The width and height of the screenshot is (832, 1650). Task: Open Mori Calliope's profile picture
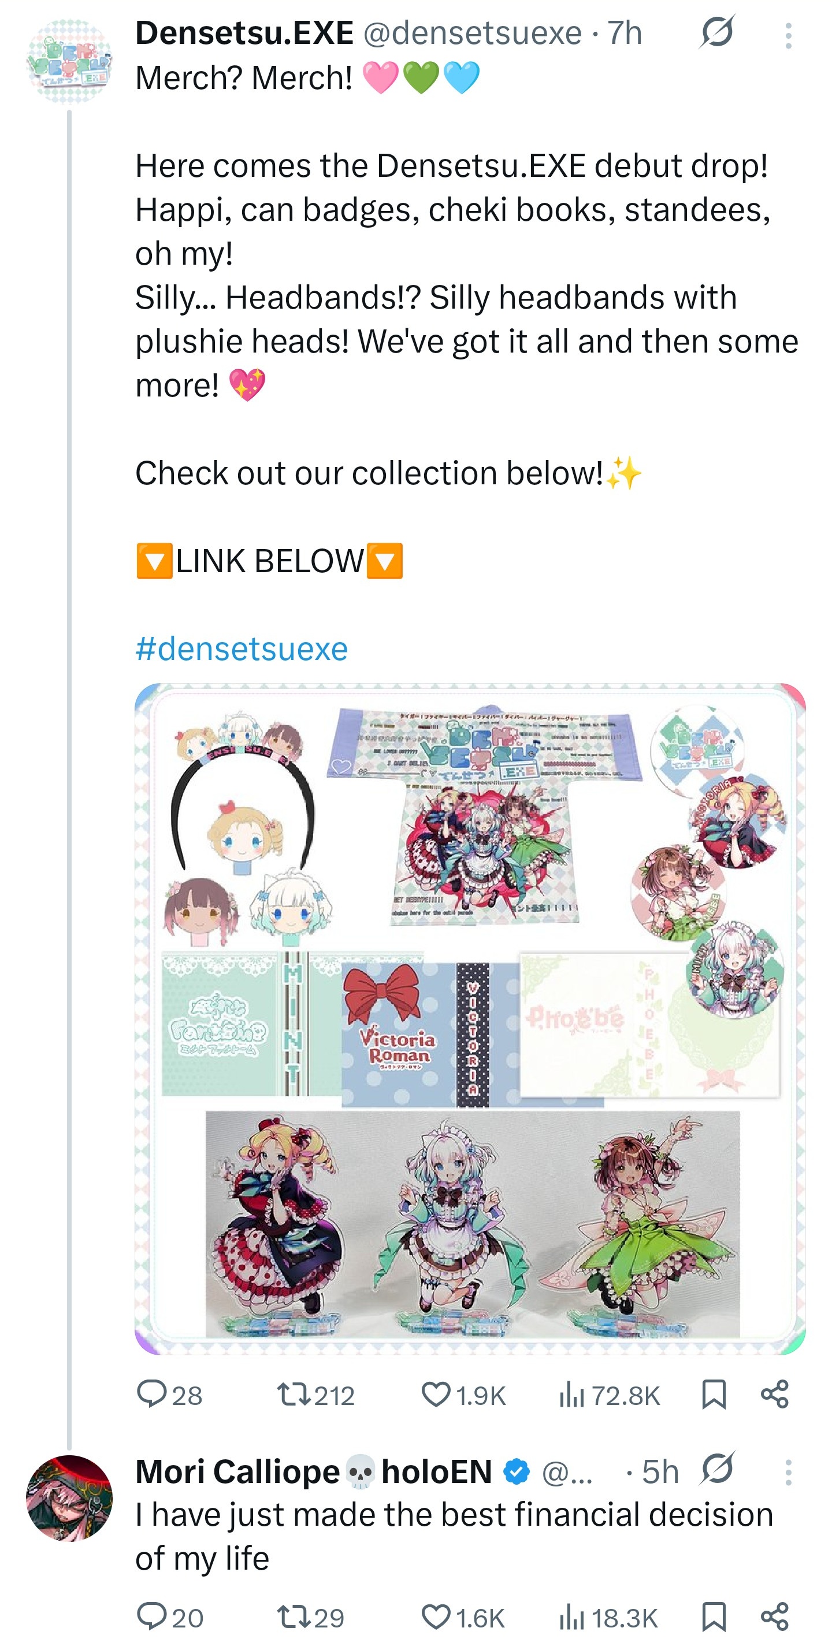[x=69, y=1498]
